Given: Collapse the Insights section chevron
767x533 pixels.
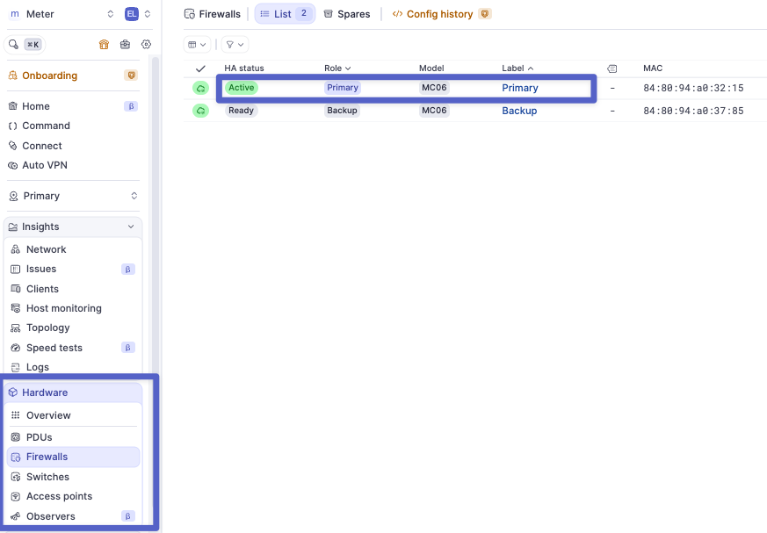Looking at the screenshot, I should 132,227.
